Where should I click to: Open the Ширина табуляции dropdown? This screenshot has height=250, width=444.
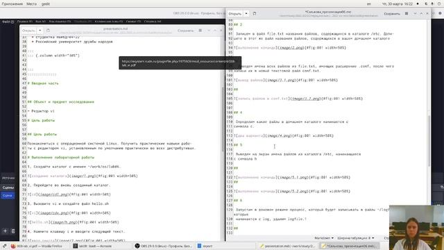coord(356,238)
